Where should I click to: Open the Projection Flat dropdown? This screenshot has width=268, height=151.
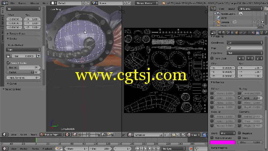click(245, 53)
